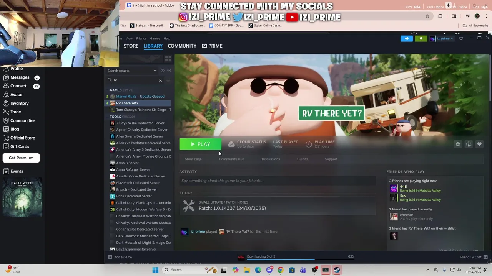Click Get Premium button in Roblox sidebar

(x=21, y=158)
